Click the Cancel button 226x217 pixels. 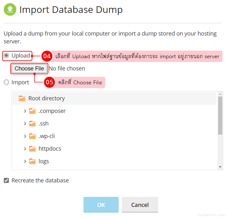140,205
